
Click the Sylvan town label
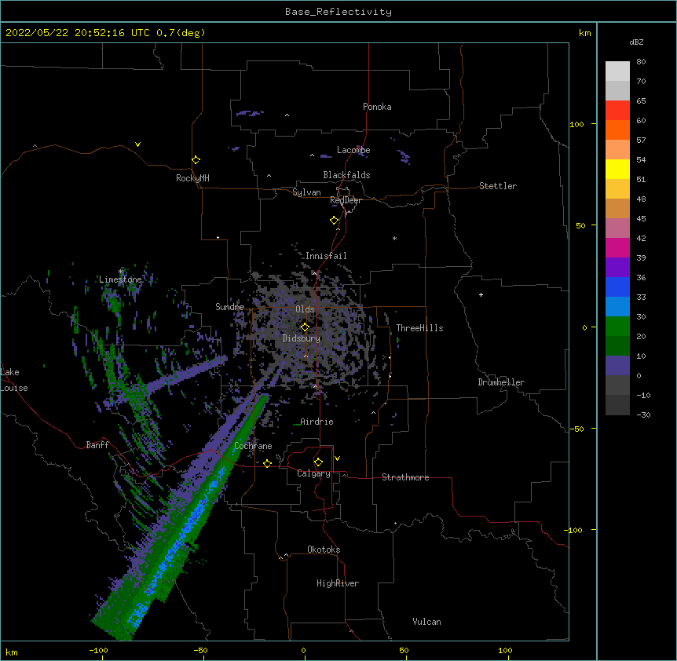[306, 192]
